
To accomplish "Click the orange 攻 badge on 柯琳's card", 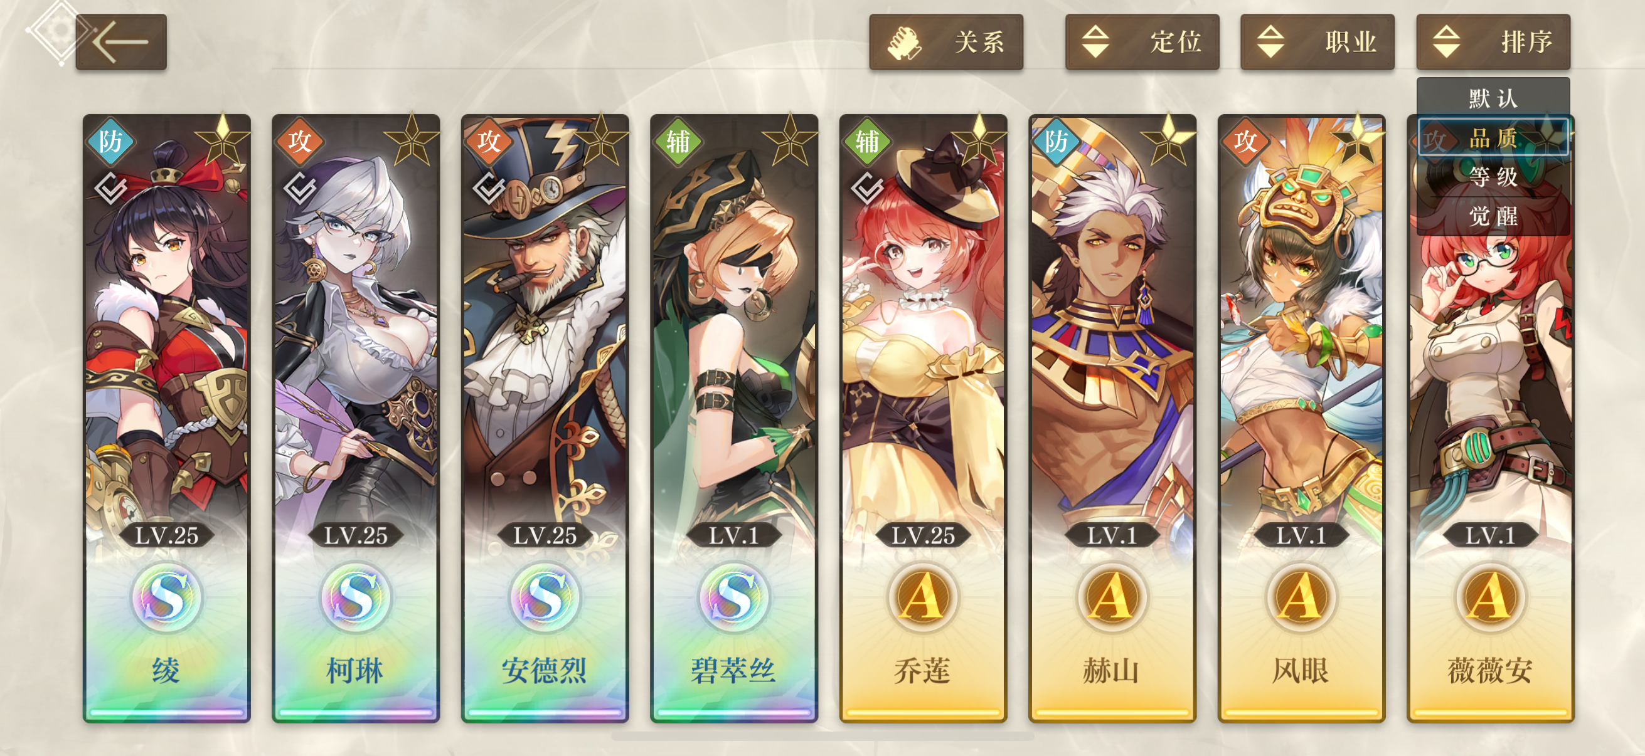I will [x=299, y=141].
